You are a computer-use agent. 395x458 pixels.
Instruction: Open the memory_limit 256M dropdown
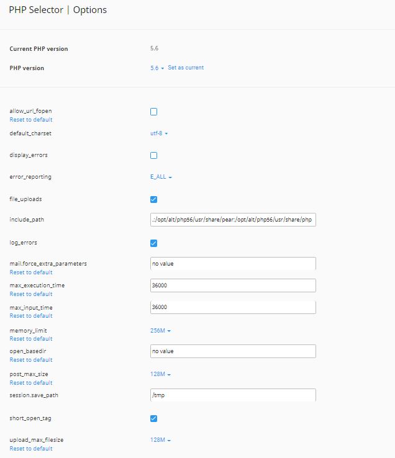pyautogui.click(x=160, y=331)
